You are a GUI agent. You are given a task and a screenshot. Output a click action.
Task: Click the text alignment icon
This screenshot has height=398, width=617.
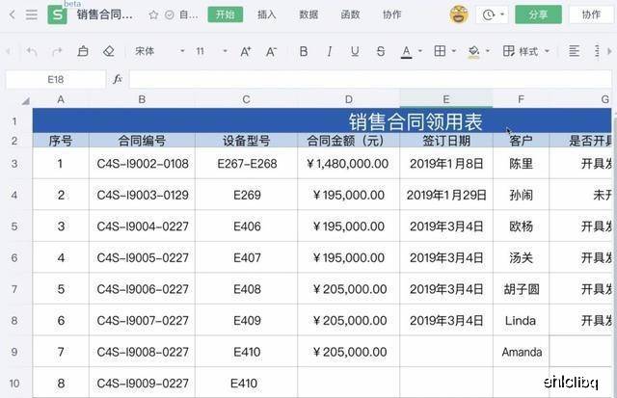pos(575,51)
